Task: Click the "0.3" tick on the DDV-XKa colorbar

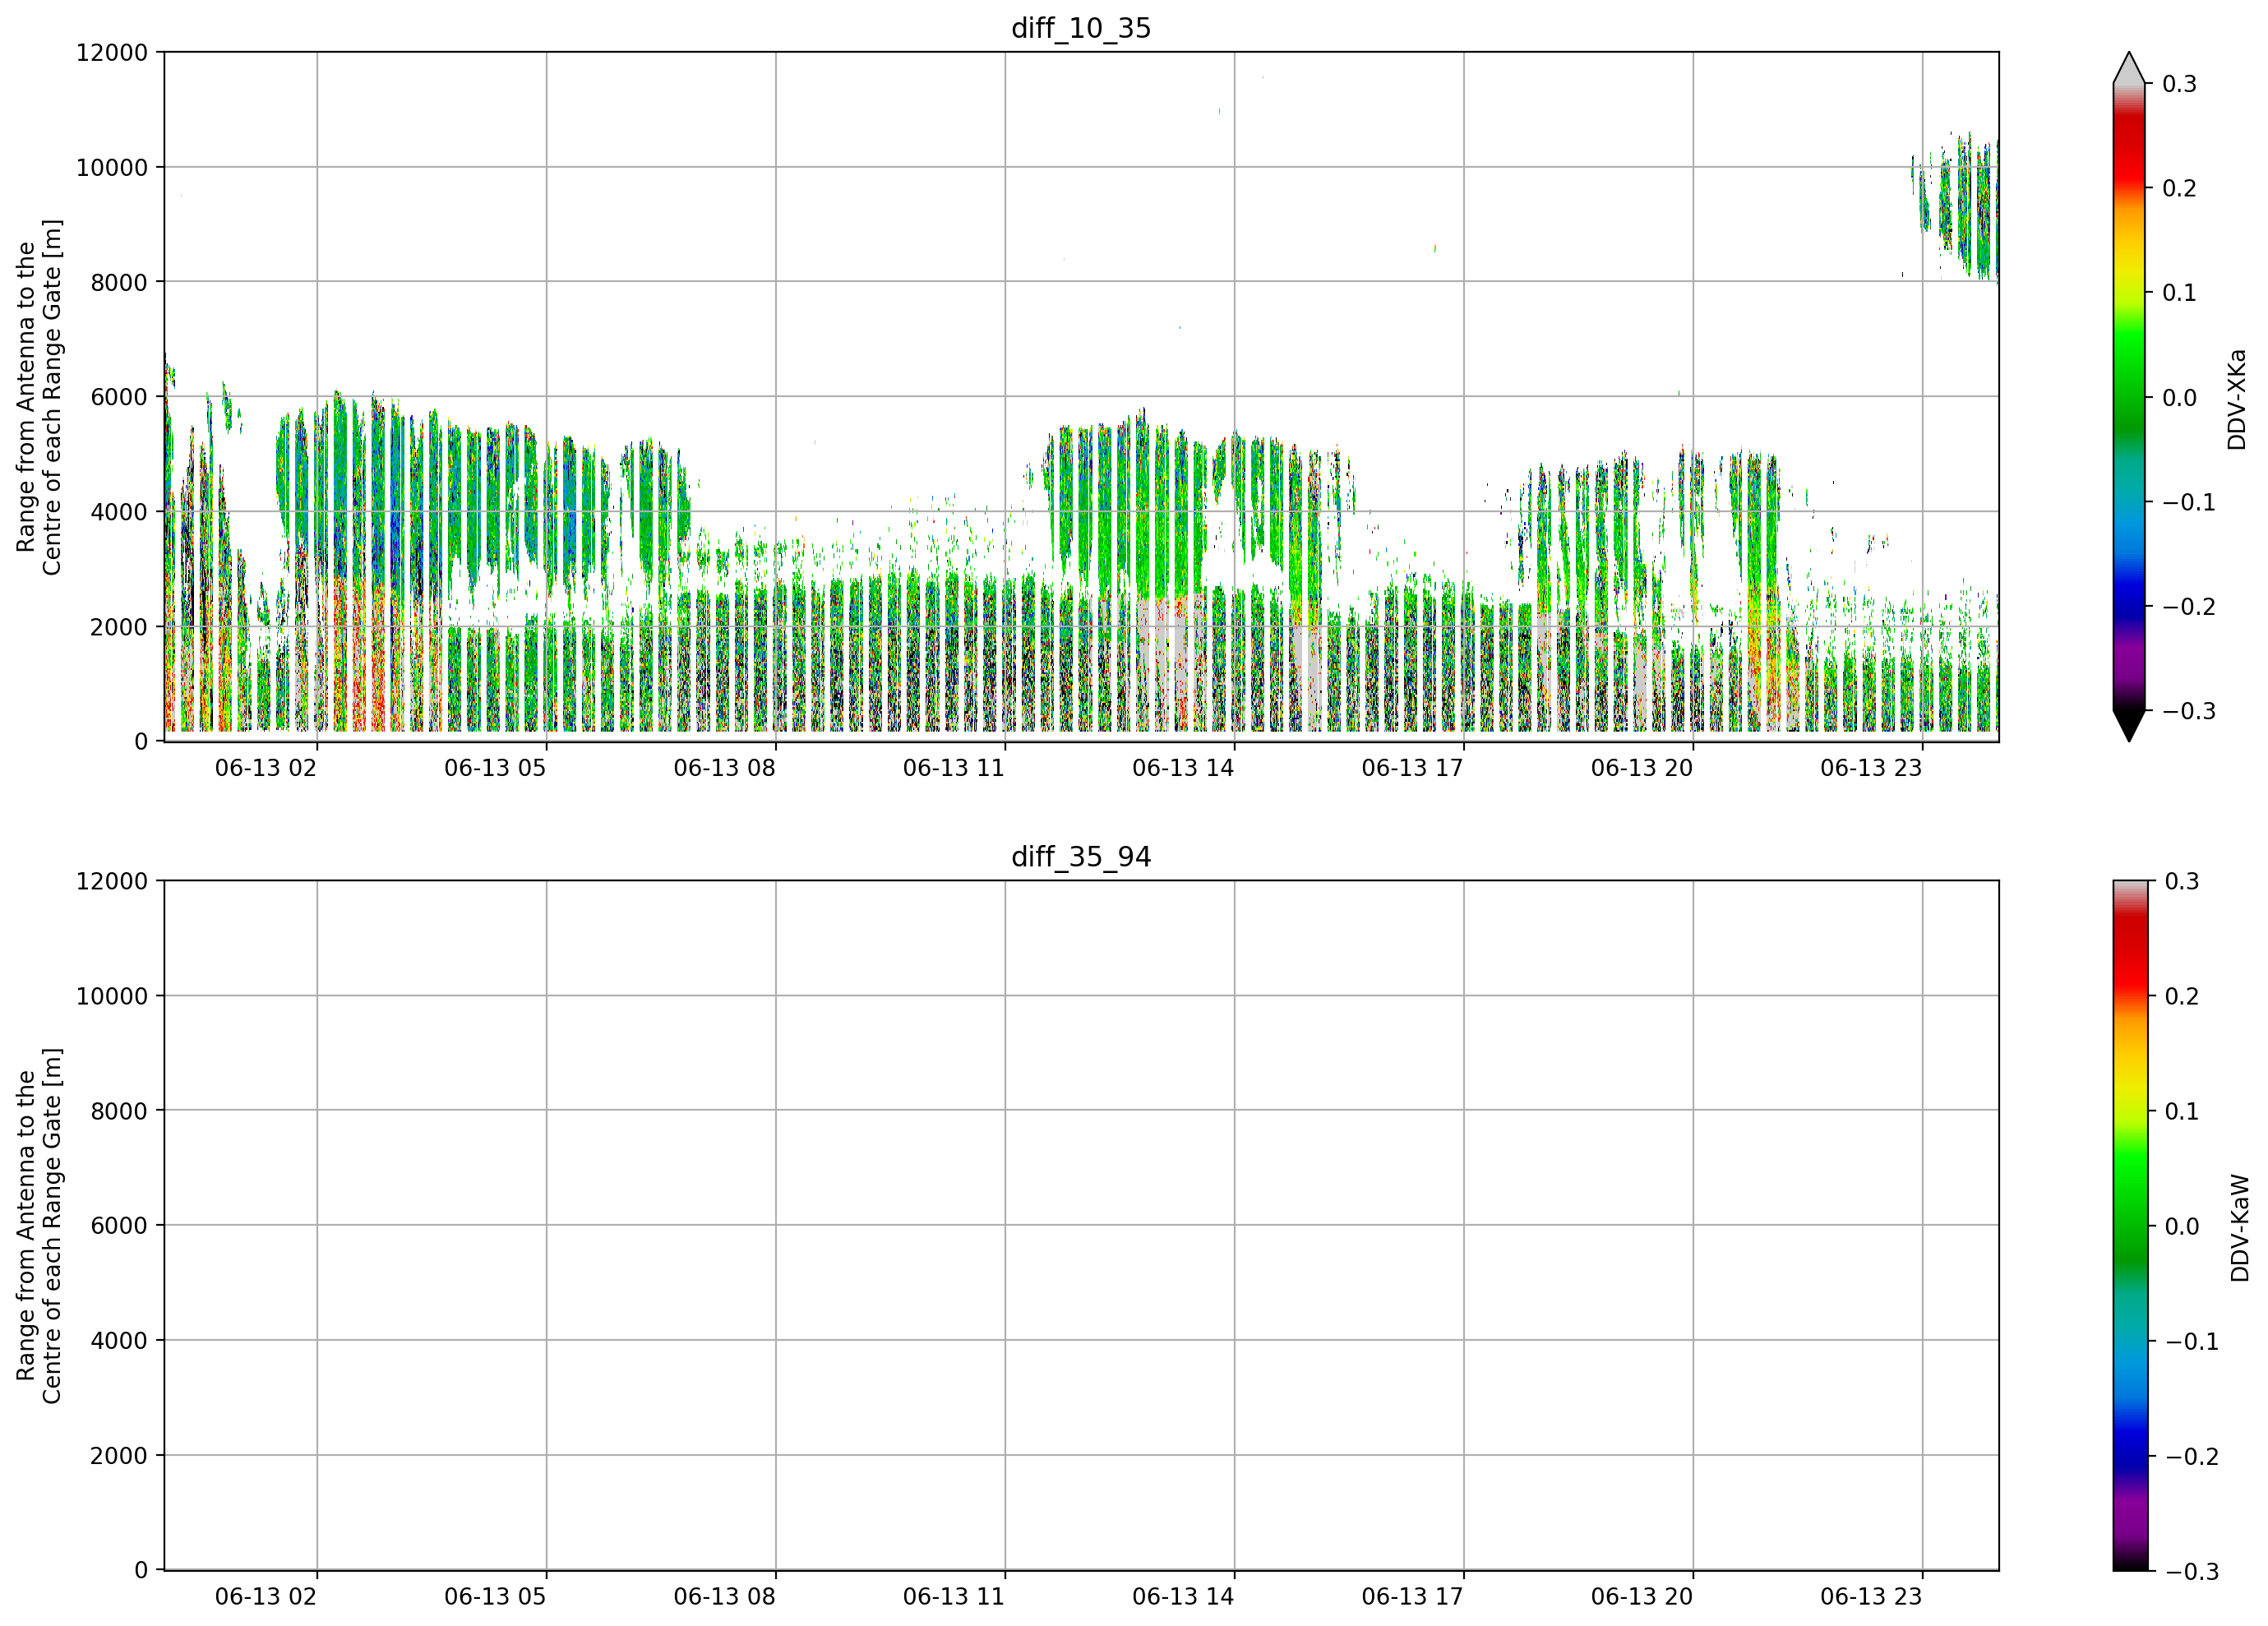Action: point(2179,84)
